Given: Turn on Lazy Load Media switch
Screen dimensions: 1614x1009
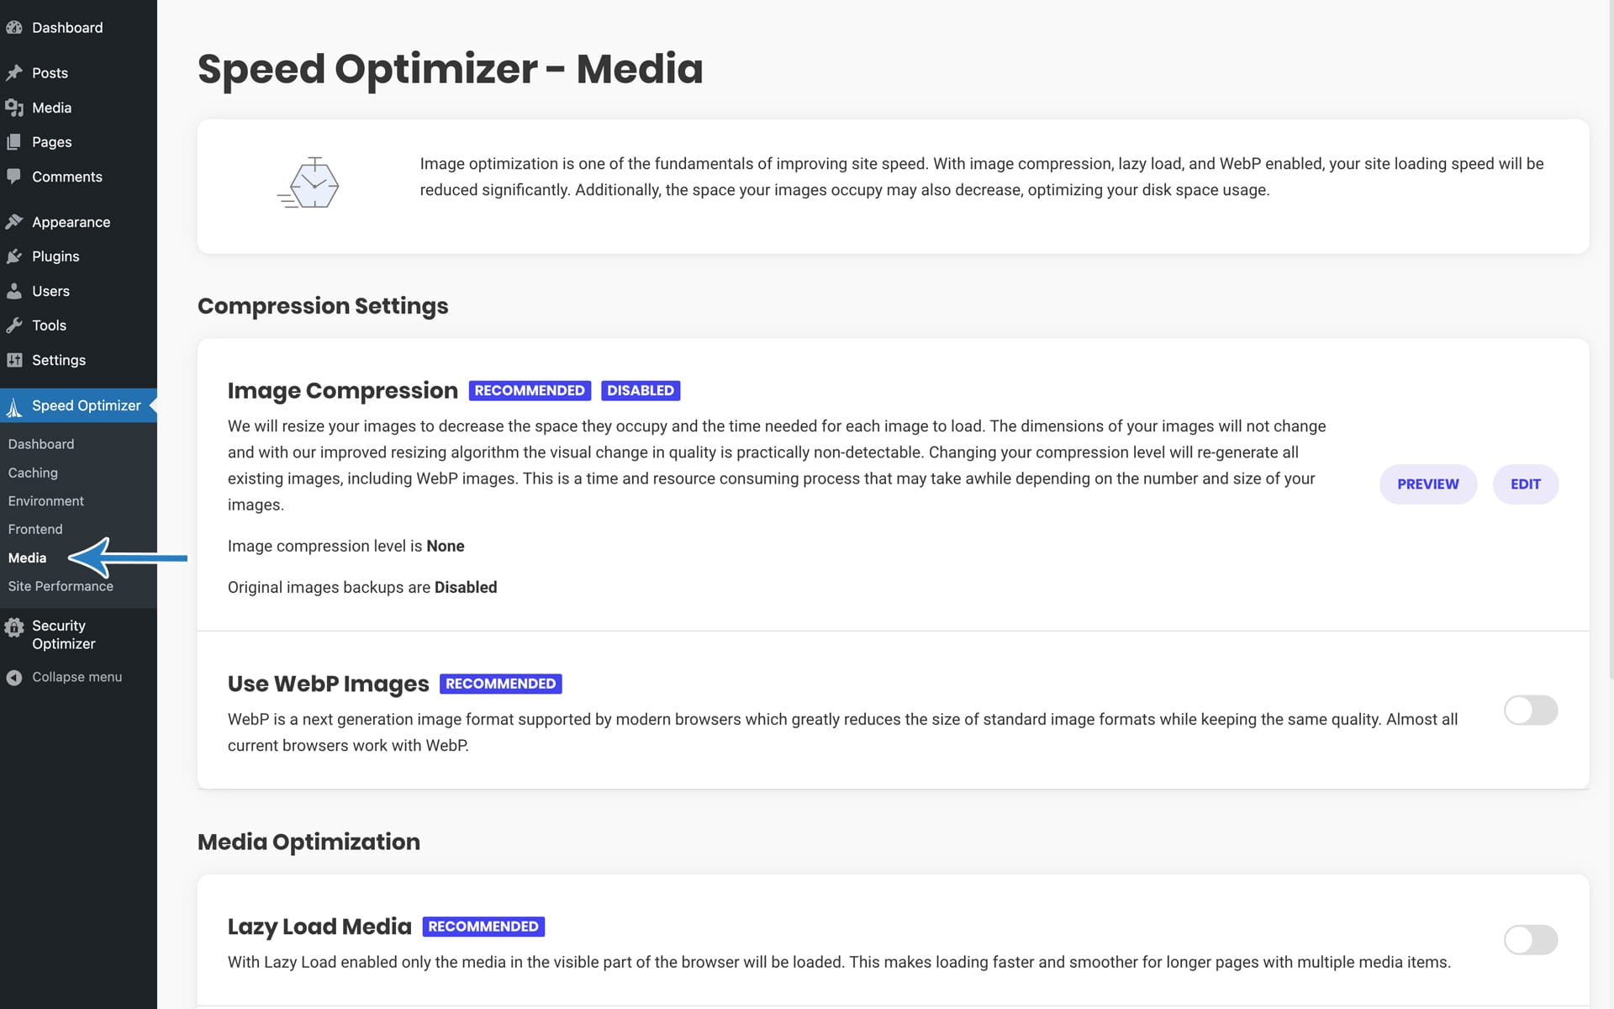Looking at the screenshot, I should 1530,940.
